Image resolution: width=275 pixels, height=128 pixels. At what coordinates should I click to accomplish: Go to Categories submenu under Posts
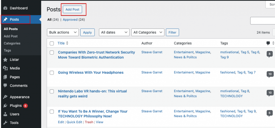(12, 43)
